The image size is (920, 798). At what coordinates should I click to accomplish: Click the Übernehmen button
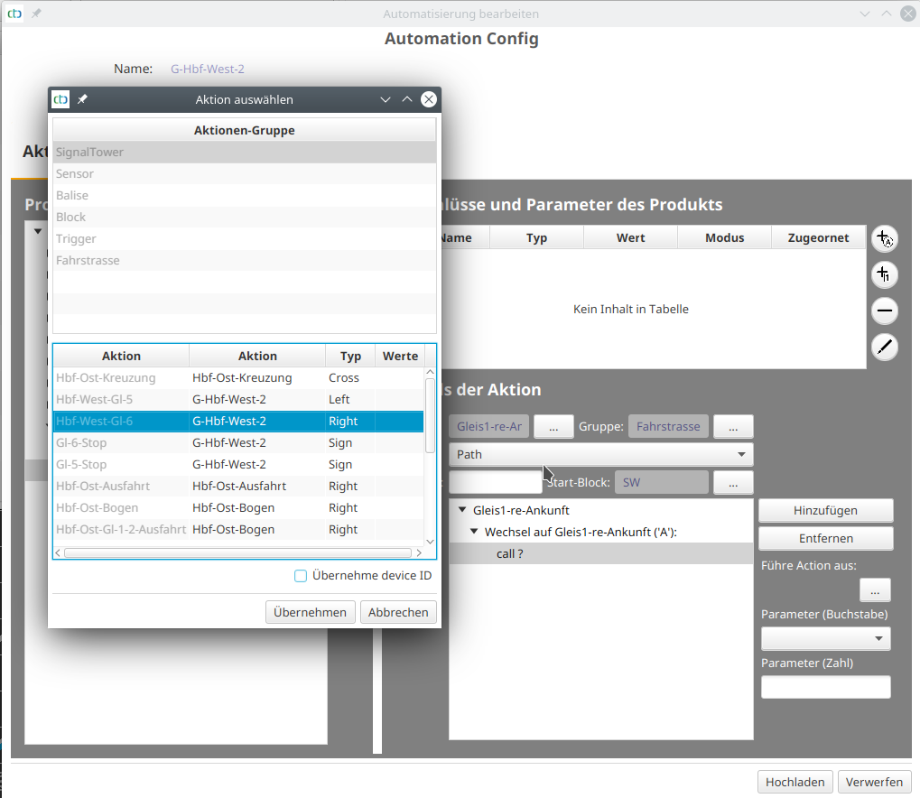310,612
